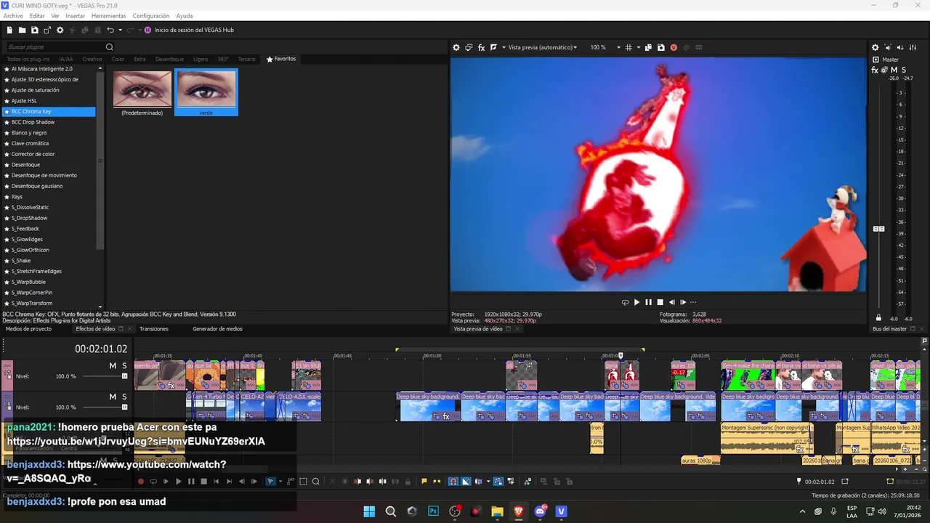
Task: Open Master bus FX
Action: click(x=875, y=70)
